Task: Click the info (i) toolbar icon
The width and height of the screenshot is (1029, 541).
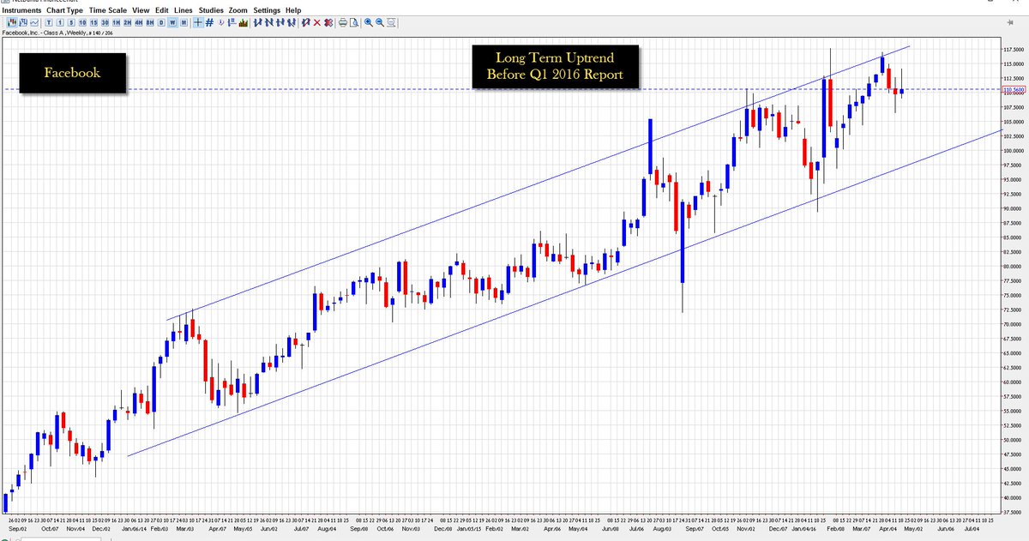Action: pyautogui.click(x=221, y=22)
